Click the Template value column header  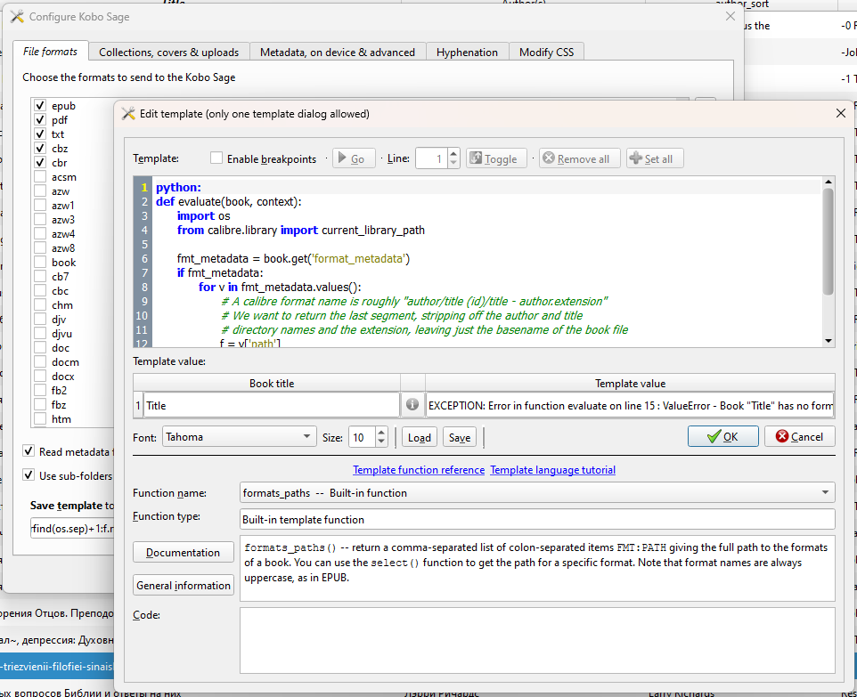[630, 383]
